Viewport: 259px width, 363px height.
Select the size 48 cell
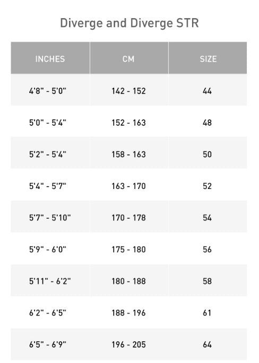click(x=208, y=121)
